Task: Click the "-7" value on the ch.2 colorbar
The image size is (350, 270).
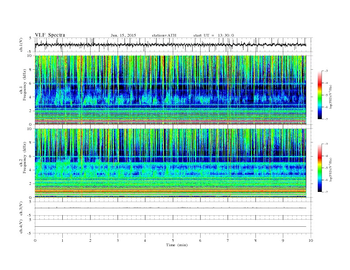Action: click(x=326, y=192)
